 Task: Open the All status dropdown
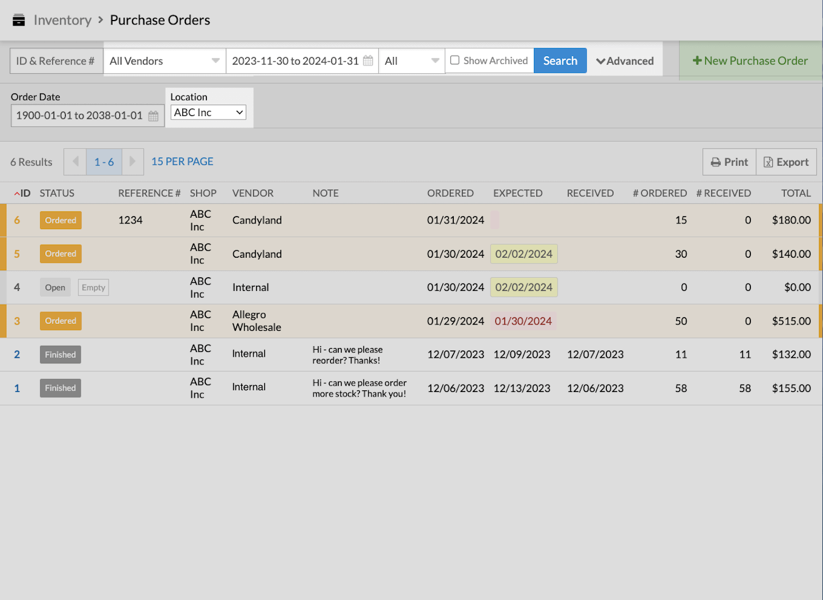(x=411, y=61)
